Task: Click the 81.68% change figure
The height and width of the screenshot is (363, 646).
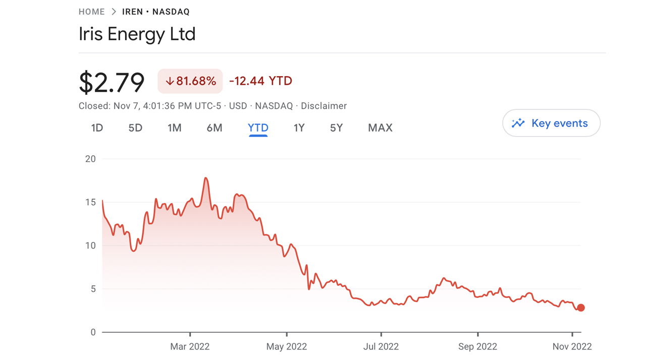Action: pyautogui.click(x=196, y=81)
